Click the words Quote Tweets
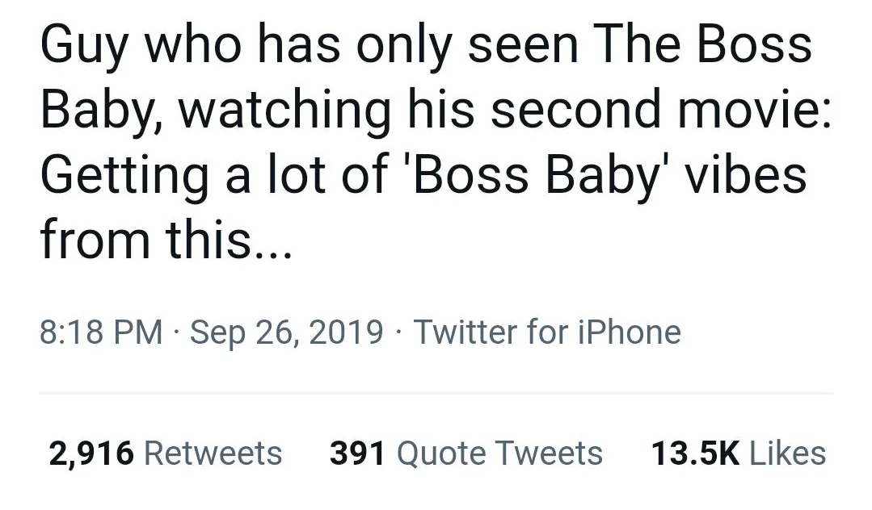This screenshot has width=872, height=510. click(x=499, y=452)
